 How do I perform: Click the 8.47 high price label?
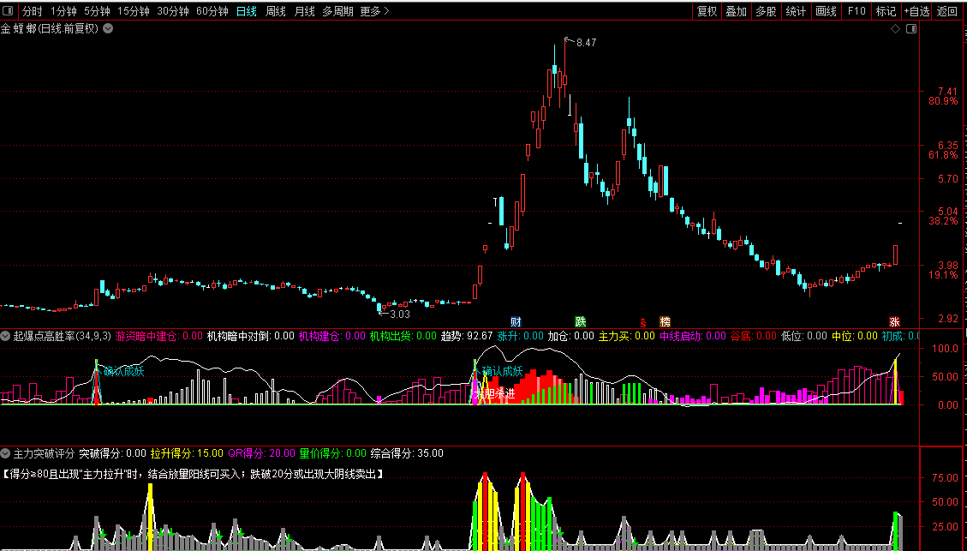click(x=586, y=43)
